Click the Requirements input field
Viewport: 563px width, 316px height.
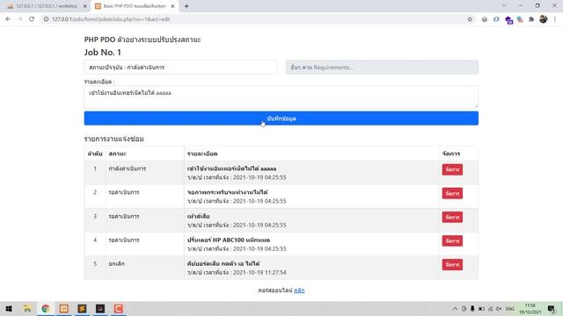[x=382, y=68]
